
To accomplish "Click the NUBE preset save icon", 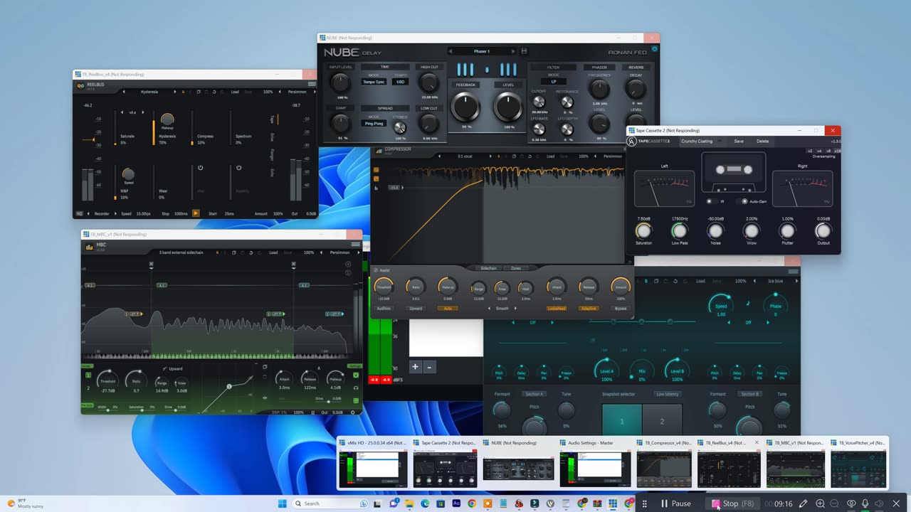I will [525, 51].
